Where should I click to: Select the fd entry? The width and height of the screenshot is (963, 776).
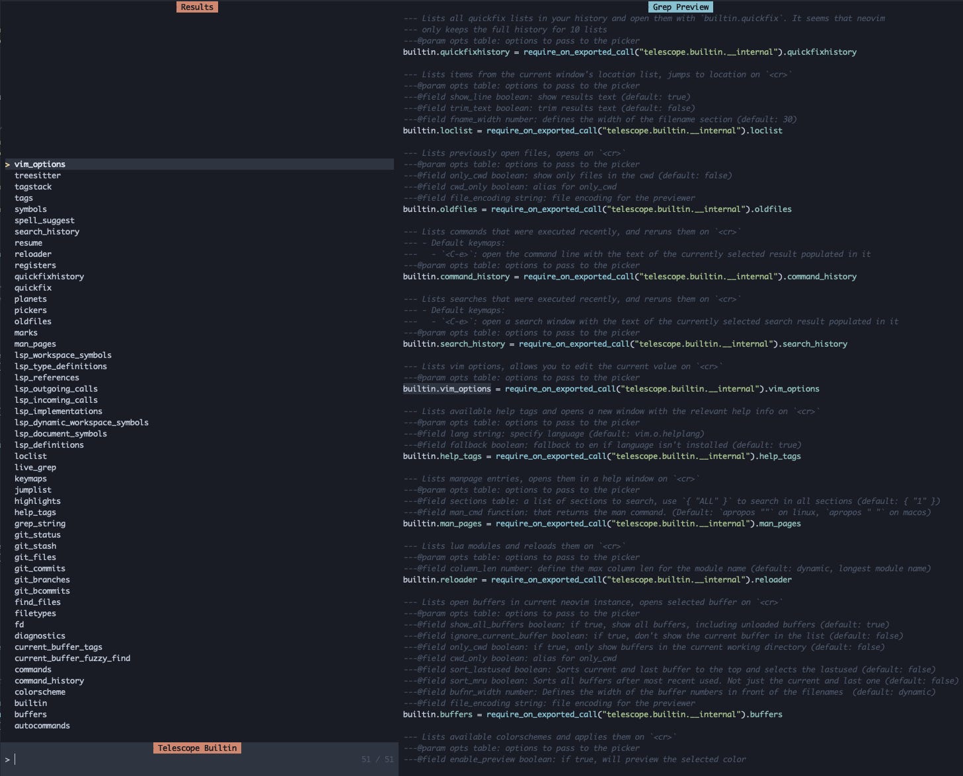tap(19, 625)
